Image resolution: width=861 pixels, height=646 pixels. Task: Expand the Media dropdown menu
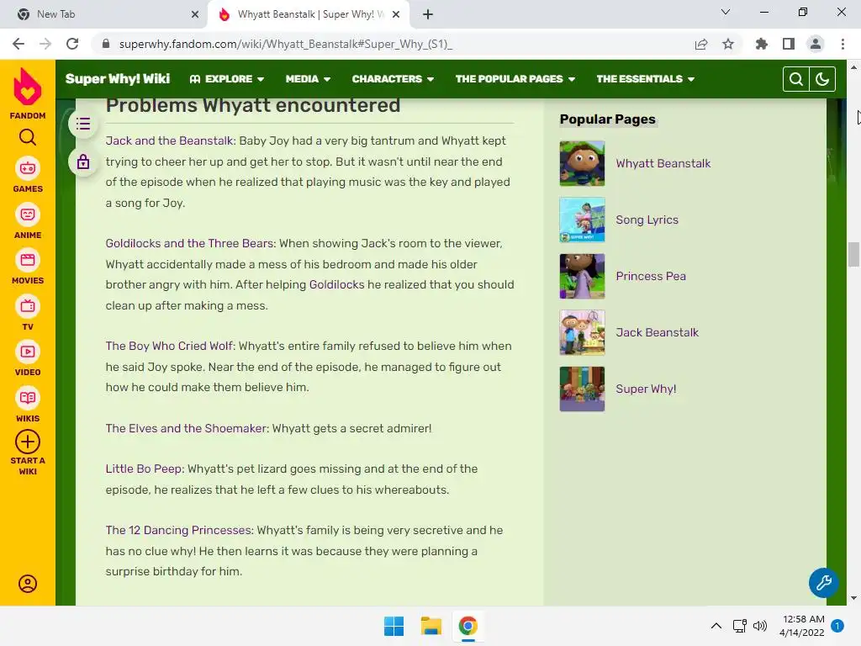point(308,79)
